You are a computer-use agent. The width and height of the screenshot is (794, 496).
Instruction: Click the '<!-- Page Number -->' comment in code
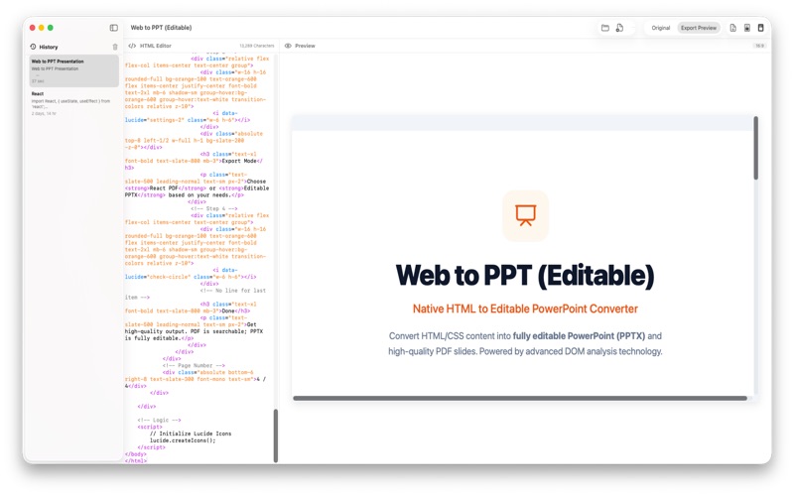click(194, 365)
